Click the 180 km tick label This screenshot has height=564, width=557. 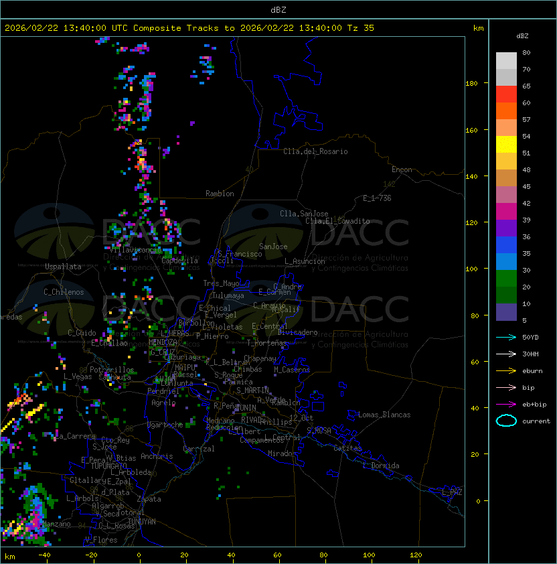(471, 84)
